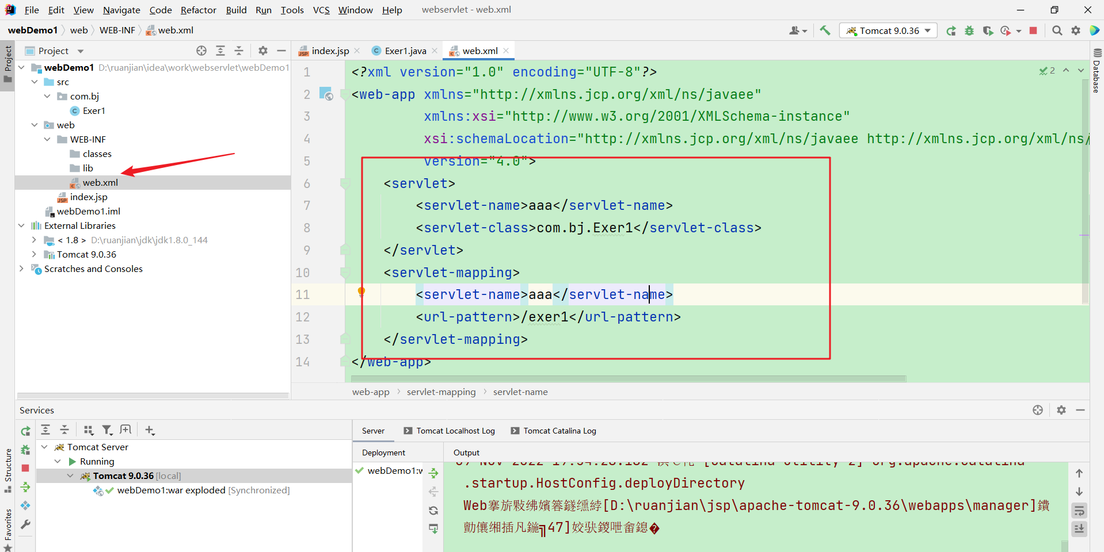This screenshot has height=552, width=1104.
Task: Collapse the Running node in Services
Action: (58, 461)
